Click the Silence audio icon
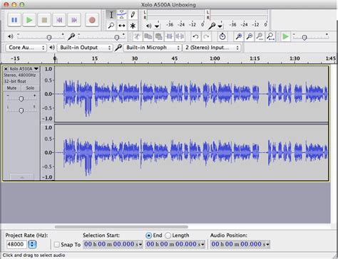Viewport: 338px width, 259px height. click(x=180, y=36)
